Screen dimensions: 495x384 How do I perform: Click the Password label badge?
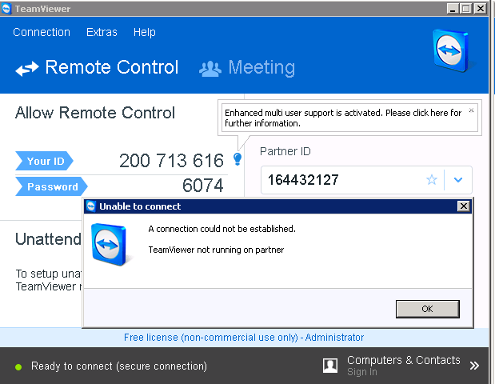click(51, 186)
